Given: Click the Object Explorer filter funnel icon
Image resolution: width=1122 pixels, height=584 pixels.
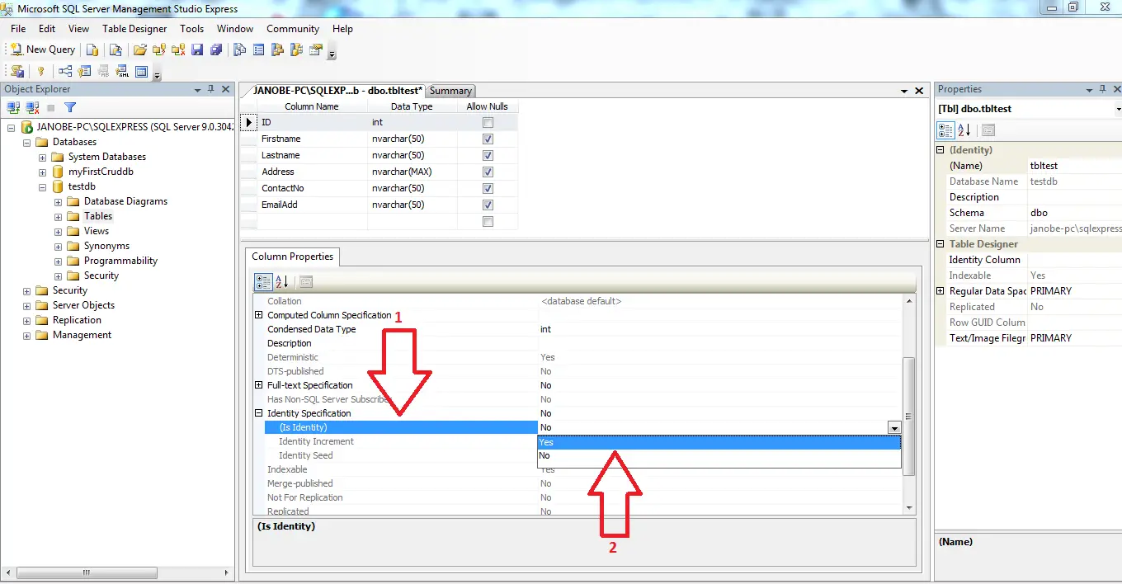Looking at the screenshot, I should (x=70, y=107).
